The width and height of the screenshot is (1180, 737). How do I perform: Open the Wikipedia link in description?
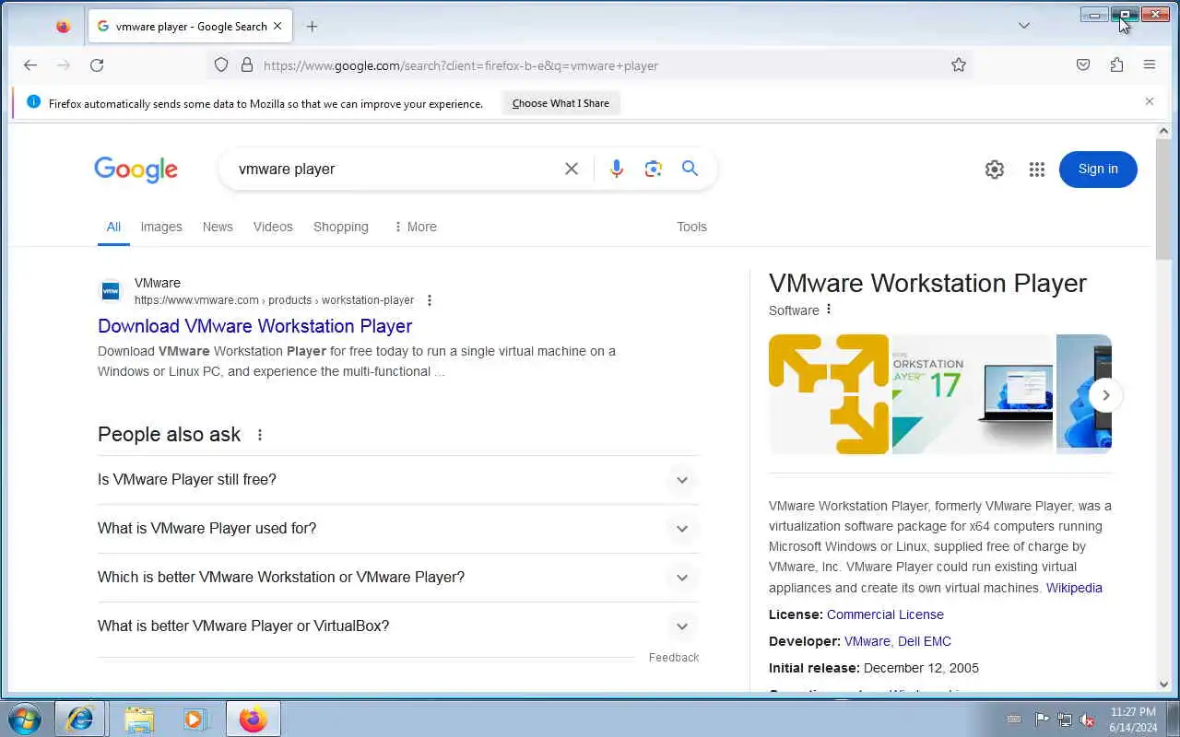(1074, 588)
